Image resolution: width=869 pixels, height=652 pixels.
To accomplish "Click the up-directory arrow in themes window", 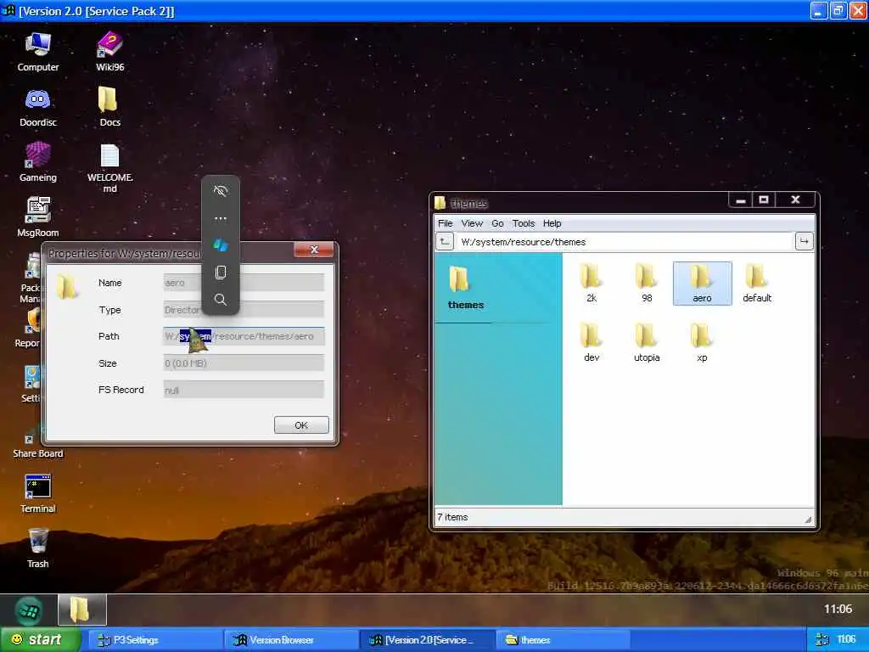I will coord(445,242).
